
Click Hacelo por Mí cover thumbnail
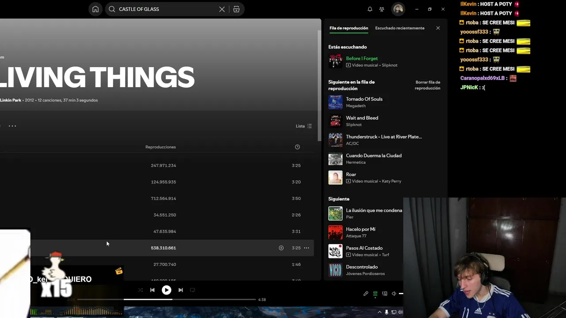[335, 232]
